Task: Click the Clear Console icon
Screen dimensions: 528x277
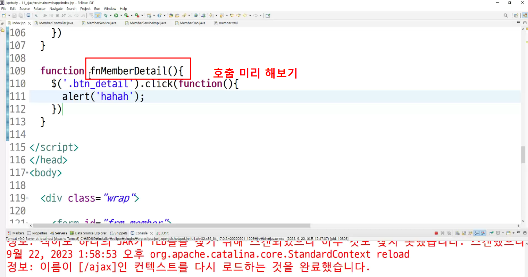Action: coord(458,233)
